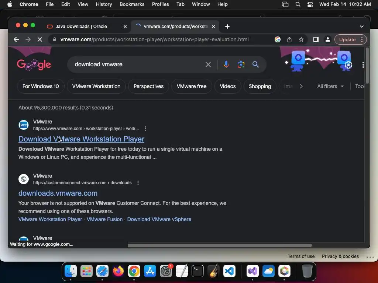Select the For Windows 10 filter chip
Viewport: 378px width, 283px height.
[x=41, y=86]
